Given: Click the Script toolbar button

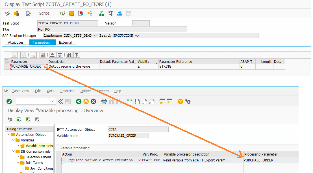Looking at the screenshot, I should 44,13.
